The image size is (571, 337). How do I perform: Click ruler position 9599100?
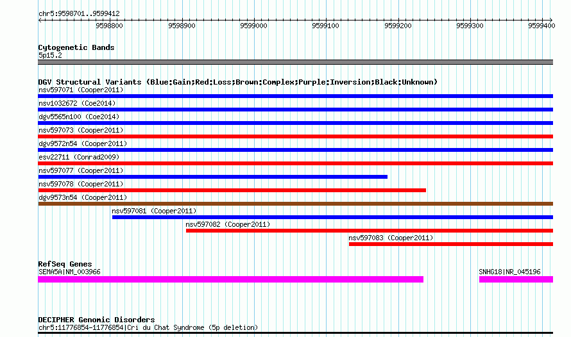click(325, 26)
